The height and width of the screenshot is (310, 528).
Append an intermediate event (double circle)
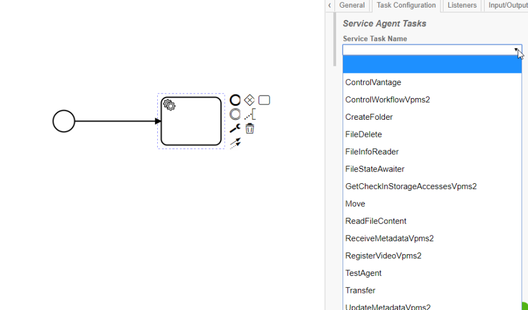[235, 114]
